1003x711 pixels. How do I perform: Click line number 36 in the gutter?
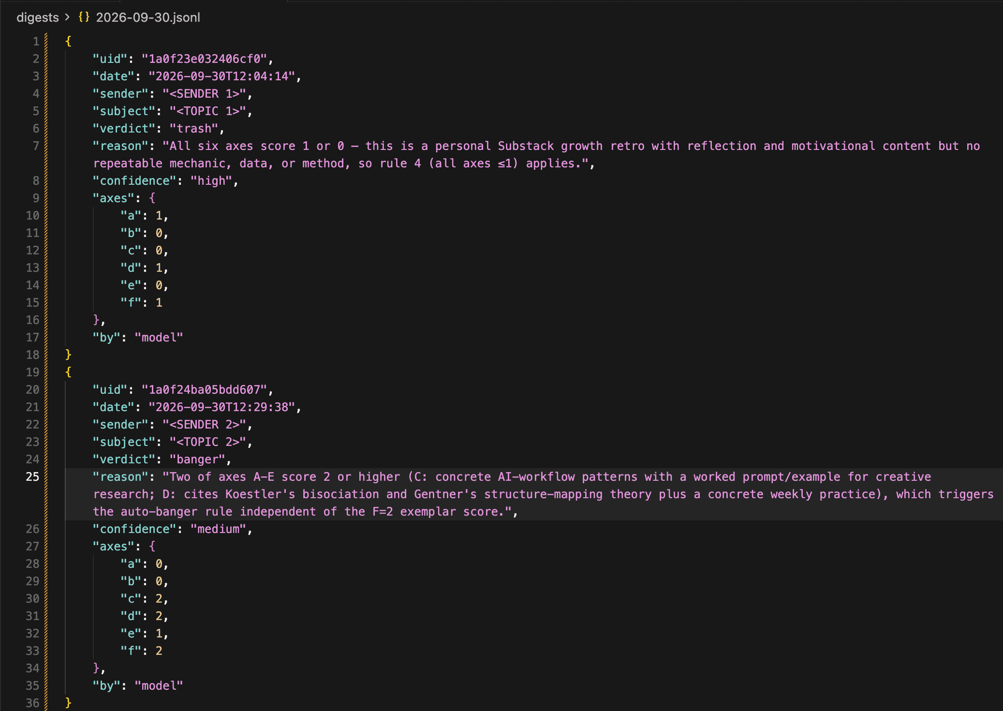(x=32, y=703)
